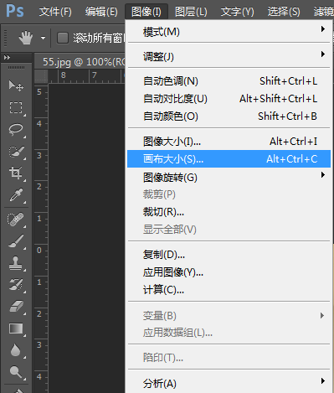Select the Eyedropper tool
Image resolution: width=334 pixels, height=393 pixels.
[x=16, y=195]
